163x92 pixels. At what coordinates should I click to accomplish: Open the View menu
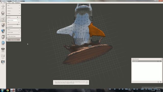[9, 3]
